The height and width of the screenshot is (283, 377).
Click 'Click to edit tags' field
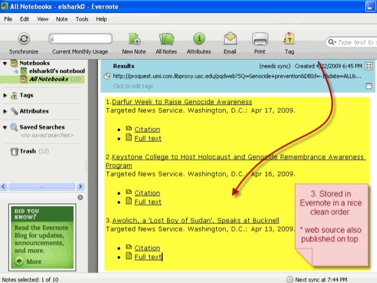133,86
